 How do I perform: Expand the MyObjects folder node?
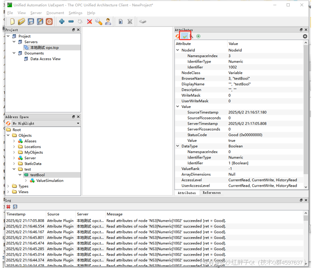[x=14, y=152]
